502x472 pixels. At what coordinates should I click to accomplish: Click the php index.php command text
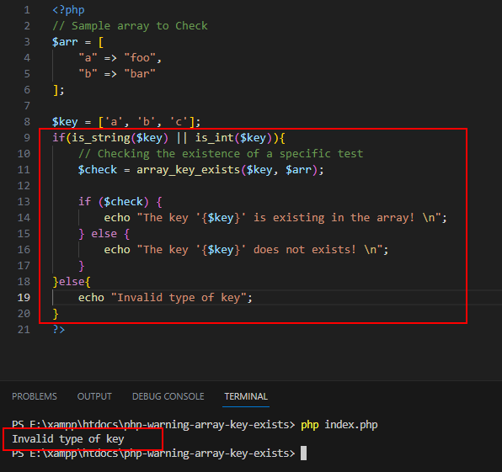[339, 425]
